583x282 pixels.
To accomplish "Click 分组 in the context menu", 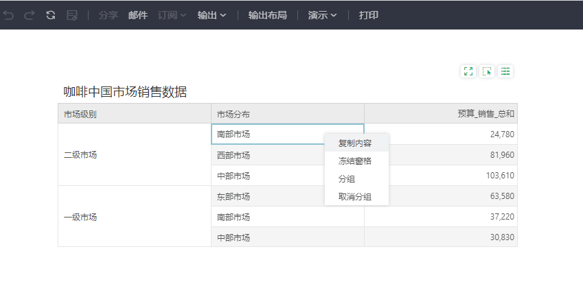I will 347,179.
